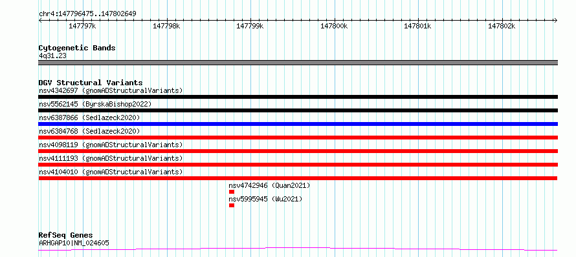Open nsv4342697 (gnomADStructuralVariants) label
Viewport: 576px width, 257px height.
coord(111,90)
